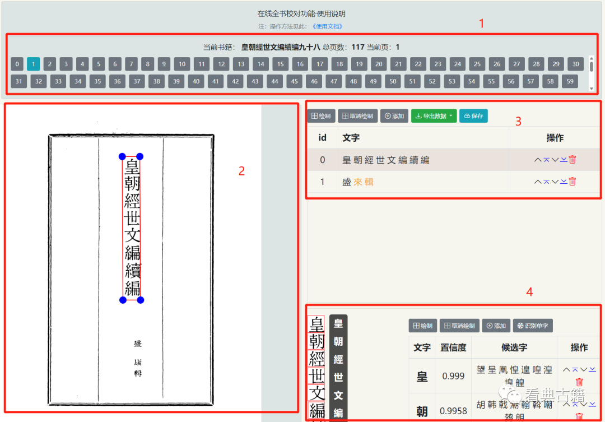Delete text row 1 盛來輯
Screen dimensions: 605x422
point(572,182)
